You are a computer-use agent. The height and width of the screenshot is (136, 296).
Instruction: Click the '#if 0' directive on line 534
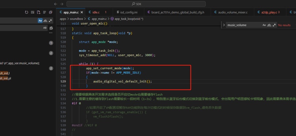pyautogui.click(x=76, y=103)
